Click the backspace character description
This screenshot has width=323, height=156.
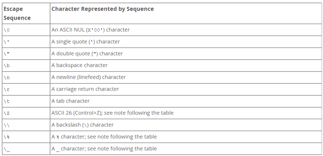[79, 65]
